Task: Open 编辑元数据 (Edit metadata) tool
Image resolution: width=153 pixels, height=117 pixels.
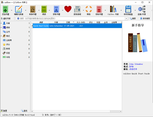Action: (x=18, y=9)
